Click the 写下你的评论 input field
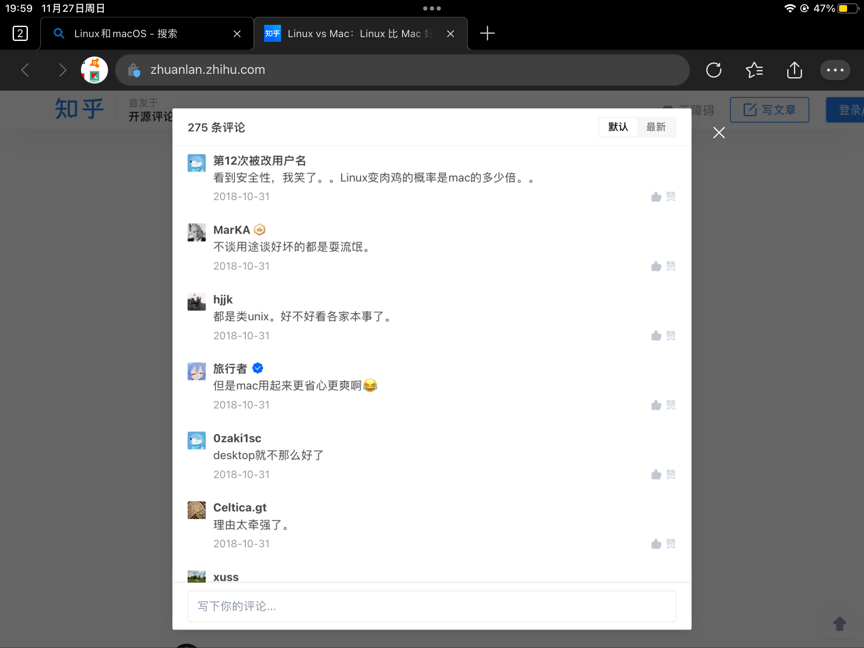The height and width of the screenshot is (648, 864). (431, 606)
